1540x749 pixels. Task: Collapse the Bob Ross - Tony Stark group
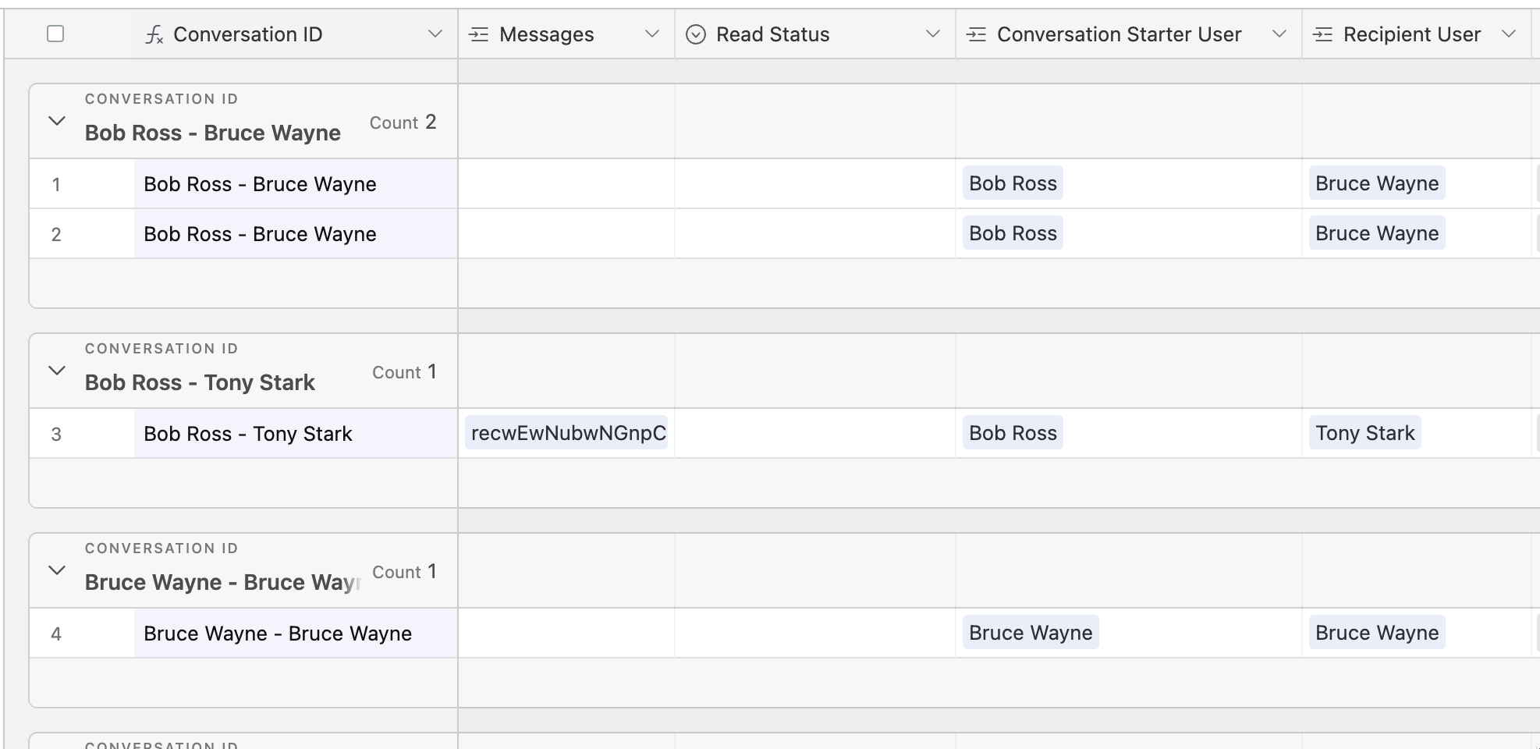point(55,371)
